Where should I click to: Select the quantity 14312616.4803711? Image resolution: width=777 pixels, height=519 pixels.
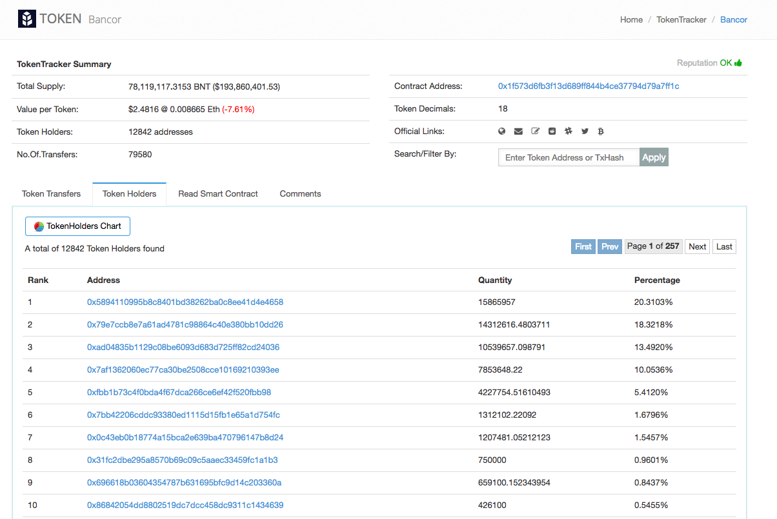pos(514,324)
